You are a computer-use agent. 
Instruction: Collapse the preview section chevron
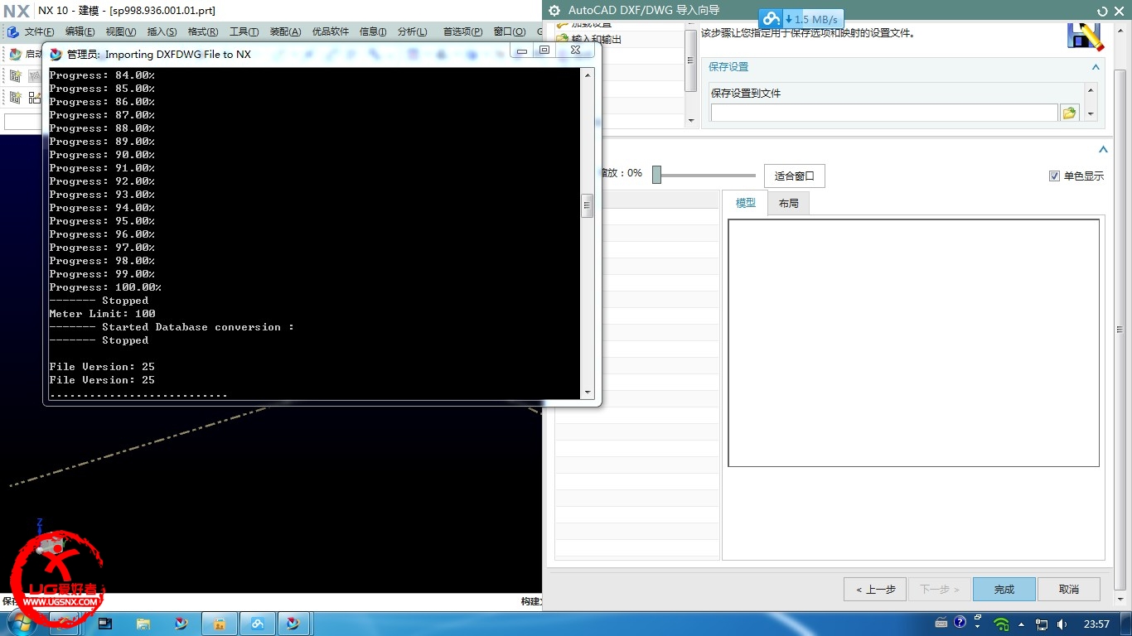(x=1103, y=150)
